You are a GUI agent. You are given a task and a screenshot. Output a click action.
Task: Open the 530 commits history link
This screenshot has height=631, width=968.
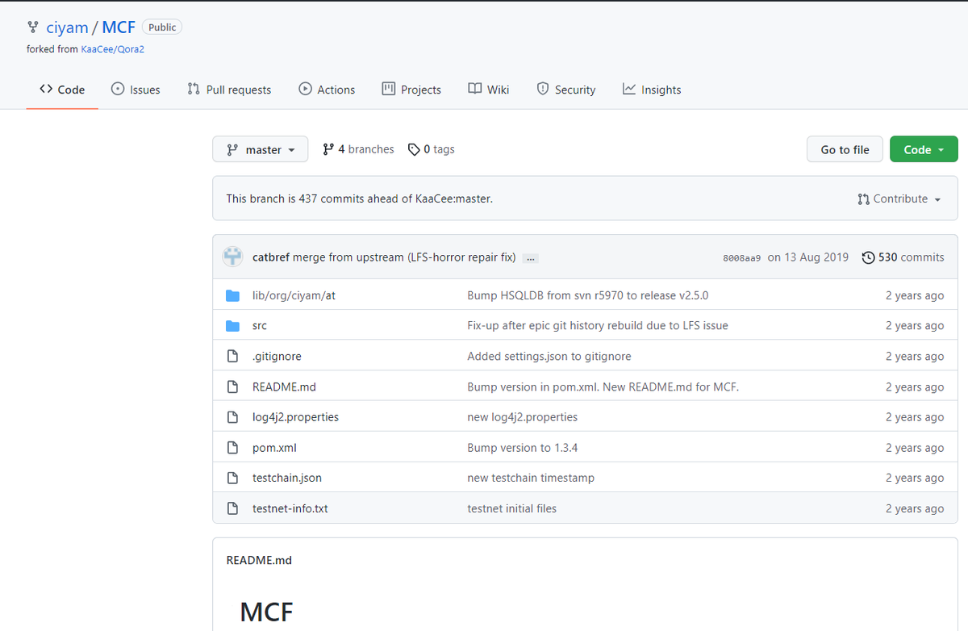click(903, 257)
